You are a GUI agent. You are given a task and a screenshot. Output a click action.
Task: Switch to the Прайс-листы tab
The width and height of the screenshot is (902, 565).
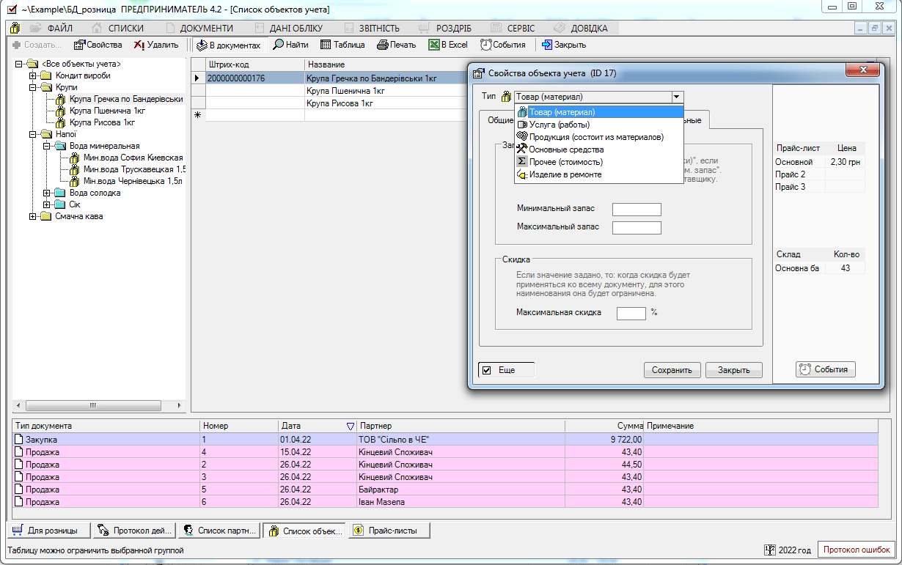pos(389,531)
